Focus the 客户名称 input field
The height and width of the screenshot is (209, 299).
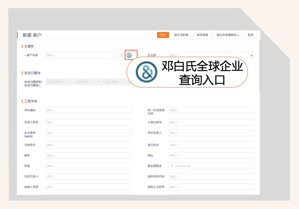click(x=81, y=55)
